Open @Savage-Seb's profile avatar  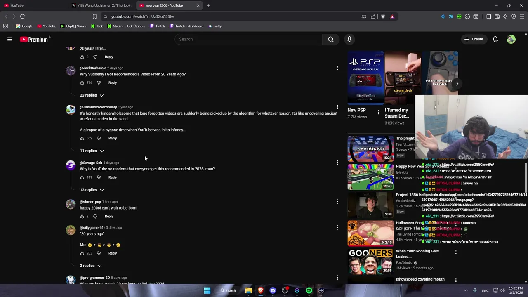point(71,165)
